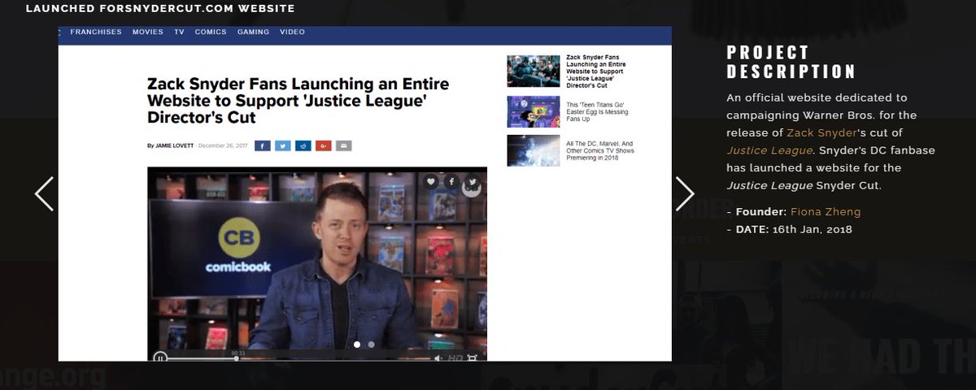
Task: Share article via red Google+ icon
Action: pos(324,145)
